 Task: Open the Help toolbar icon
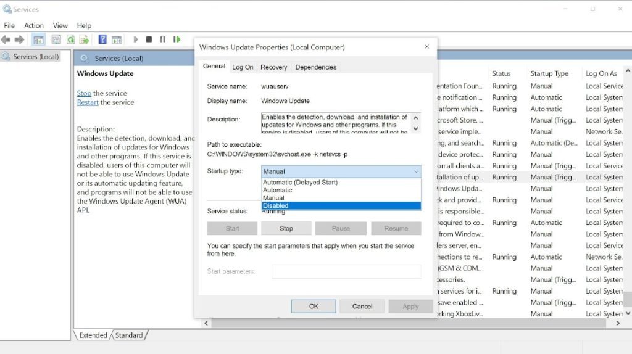click(102, 39)
